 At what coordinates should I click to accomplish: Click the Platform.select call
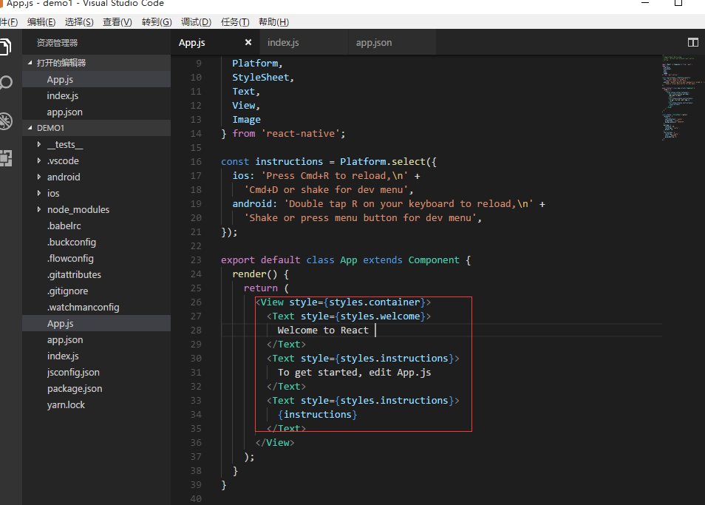pyautogui.click(x=383, y=161)
